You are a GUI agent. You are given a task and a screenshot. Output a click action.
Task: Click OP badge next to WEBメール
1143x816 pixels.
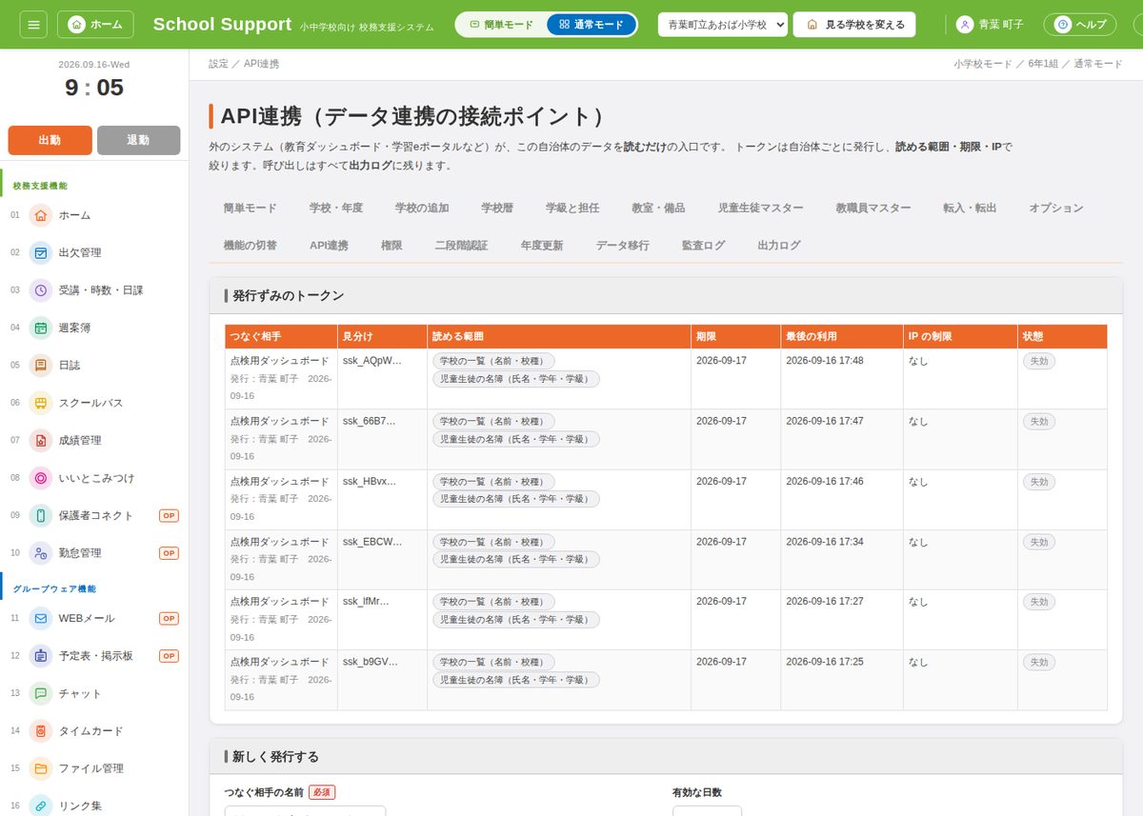[x=169, y=618]
